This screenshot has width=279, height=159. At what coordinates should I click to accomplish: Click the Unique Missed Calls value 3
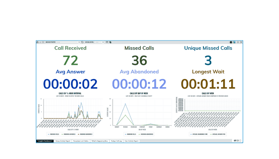(x=208, y=60)
